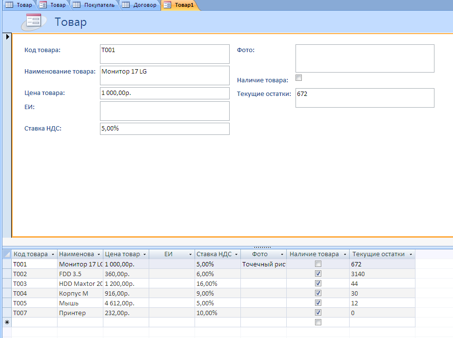Click the splitter bar between form and datasheet

tap(262, 247)
